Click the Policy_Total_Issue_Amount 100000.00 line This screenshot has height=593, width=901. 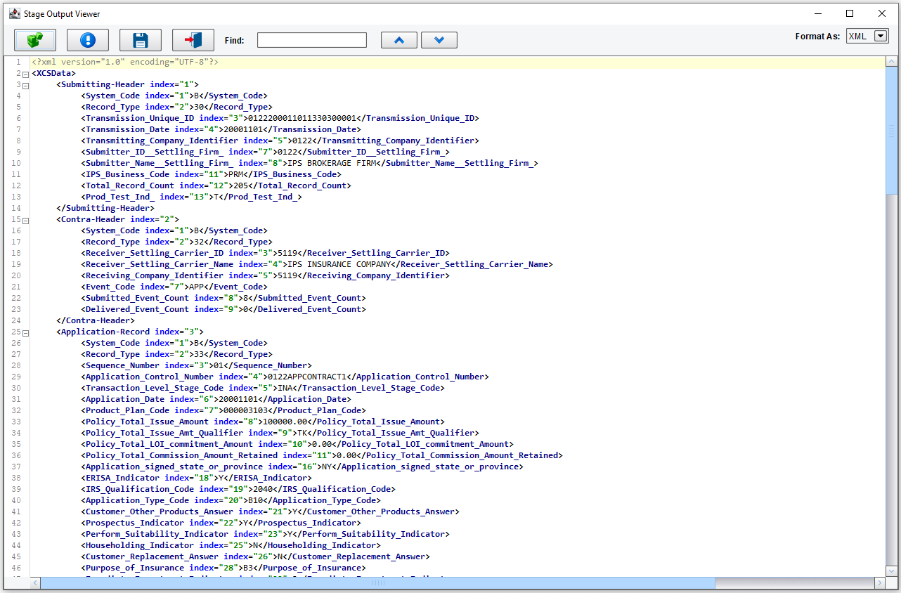click(263, 422)
